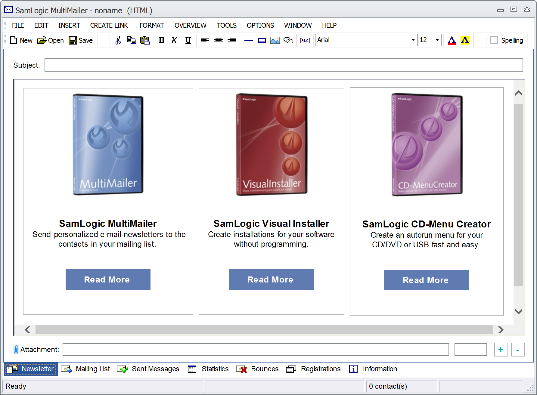Screen dimensions: 537x395
Task: Align text left
Action: point(205,40)
